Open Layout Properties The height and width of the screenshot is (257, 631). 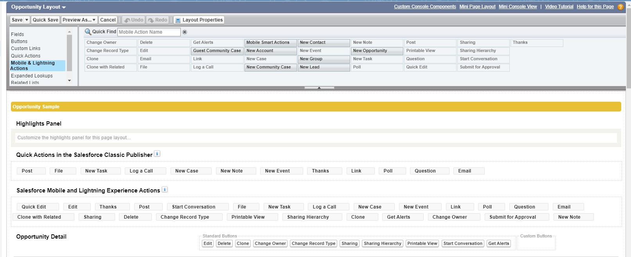[199, 20]
